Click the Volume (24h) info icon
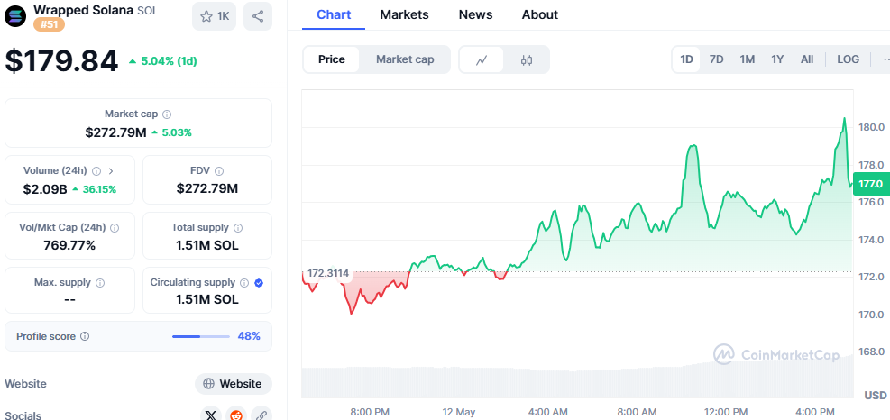Screen dimensions: 890x420 click(x=96, y=171)
